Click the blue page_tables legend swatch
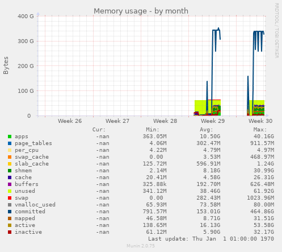 (x=10, y=143)
